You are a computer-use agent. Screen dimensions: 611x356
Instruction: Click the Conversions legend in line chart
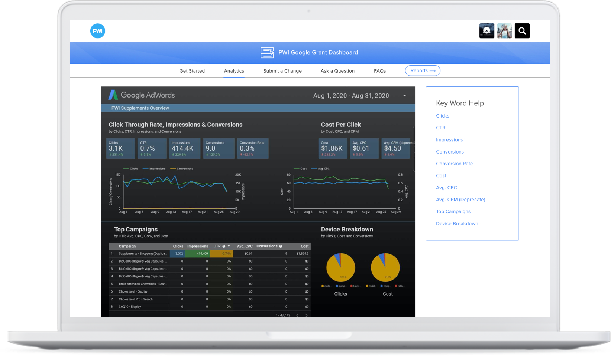click(182, 169)
